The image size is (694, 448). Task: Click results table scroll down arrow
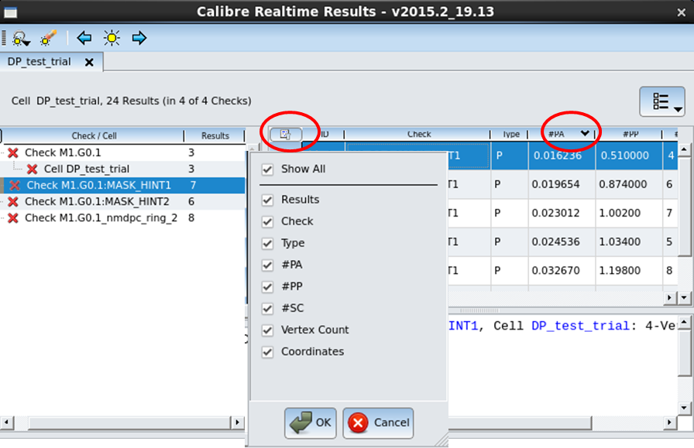point(684,298)
